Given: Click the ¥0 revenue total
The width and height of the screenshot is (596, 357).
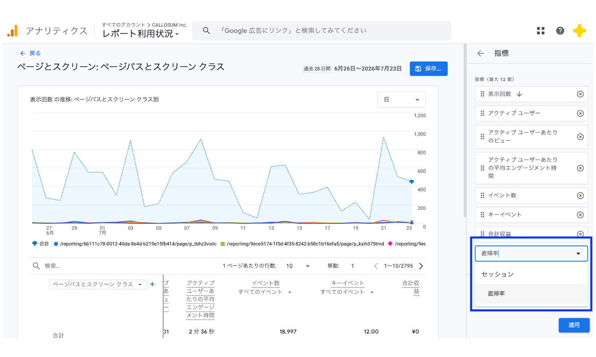Looking at the screenshot, I should pos(415,332).
